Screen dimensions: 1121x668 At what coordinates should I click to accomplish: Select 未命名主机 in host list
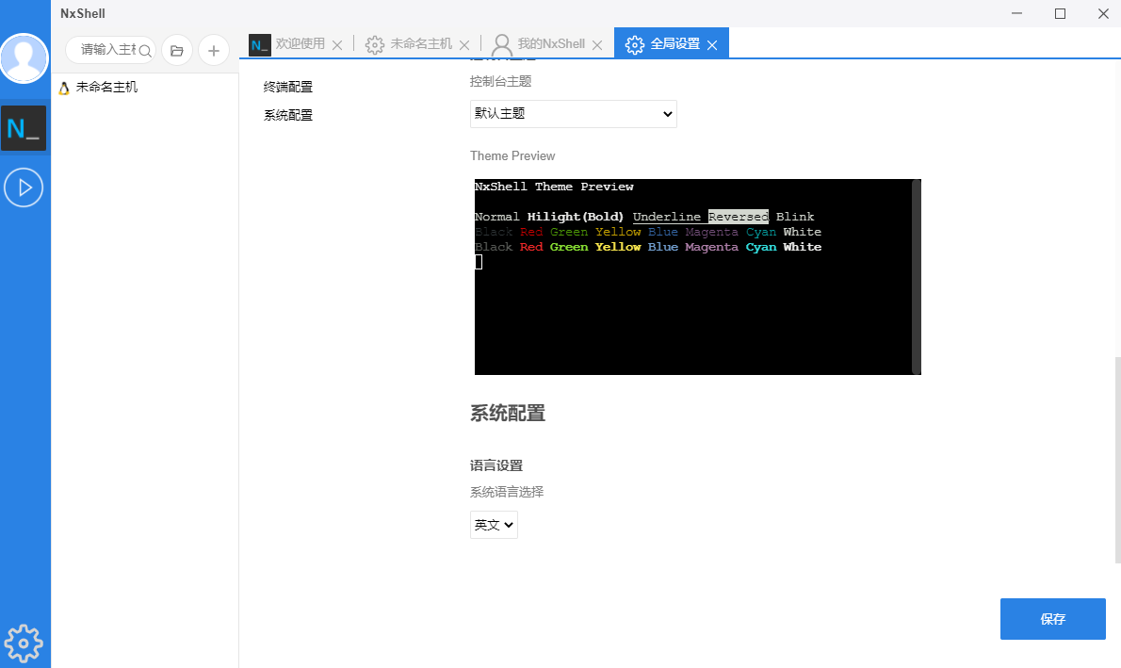[106, 87]
